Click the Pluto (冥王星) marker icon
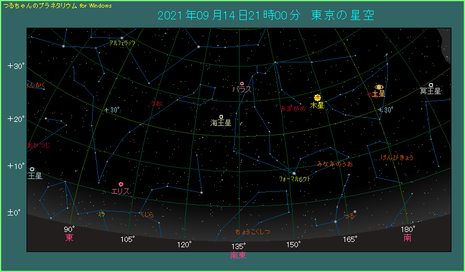The width and height of the screenshot is (465, 272). 431,85
